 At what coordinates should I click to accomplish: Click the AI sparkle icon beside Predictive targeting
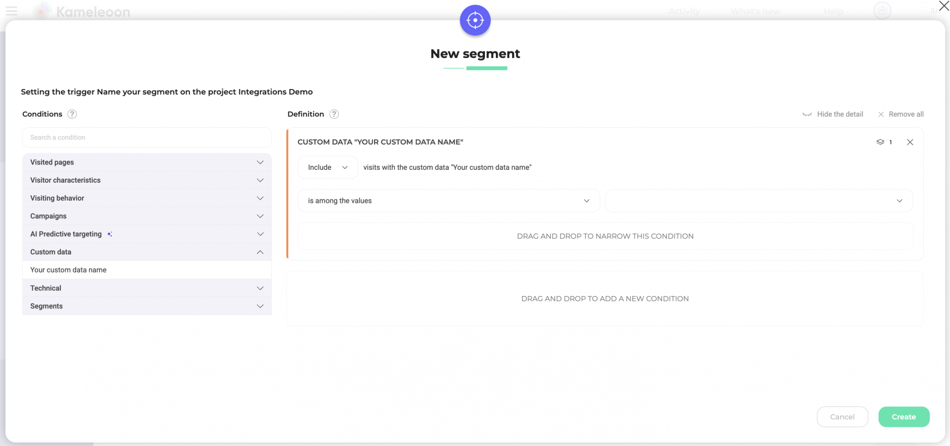pos(110,234)
